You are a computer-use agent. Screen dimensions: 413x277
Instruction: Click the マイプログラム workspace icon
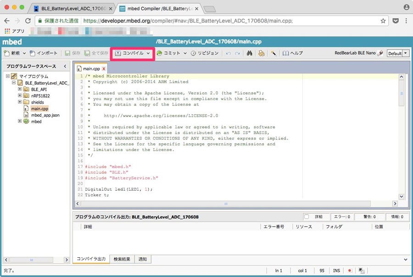point(14,77)
